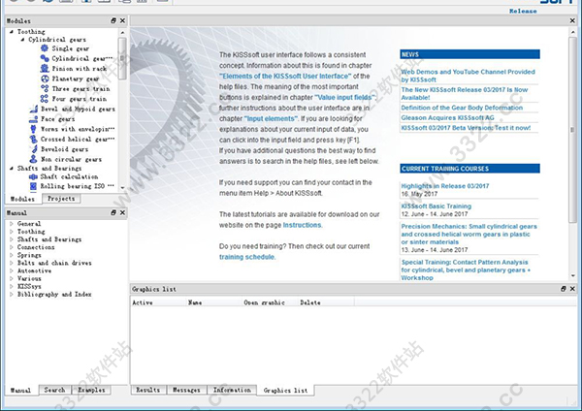Collapse the Cylindrical gears tree node
This screenshot has height=411, width=582.
point(22,40)
